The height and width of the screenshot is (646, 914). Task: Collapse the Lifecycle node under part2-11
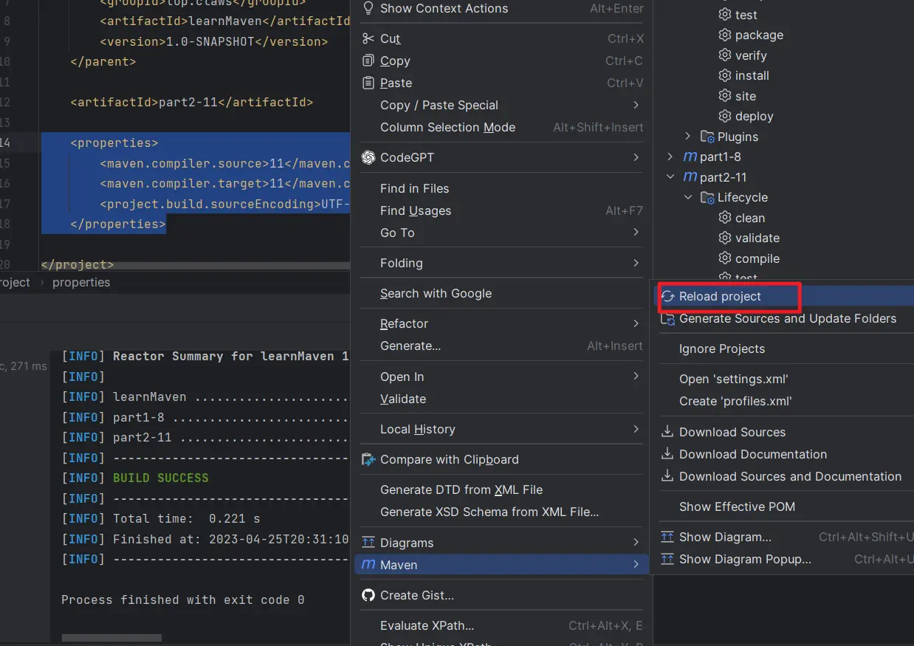[x=688, y=197]
